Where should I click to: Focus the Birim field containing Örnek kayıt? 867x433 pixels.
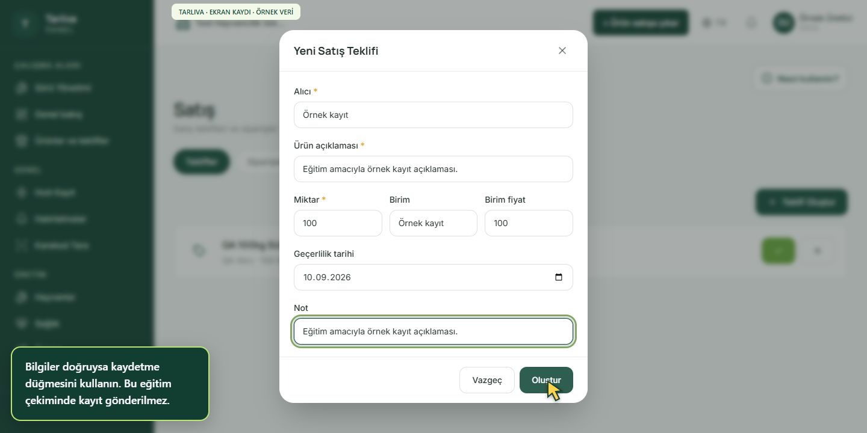point(433,223)
